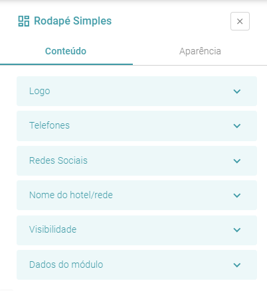Open Dados do módulo by its label
The image size is (267, 291).
point(66,264)
